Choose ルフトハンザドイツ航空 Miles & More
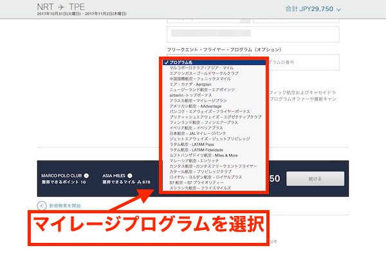386x257 pixels. click(x=214, y=155)
